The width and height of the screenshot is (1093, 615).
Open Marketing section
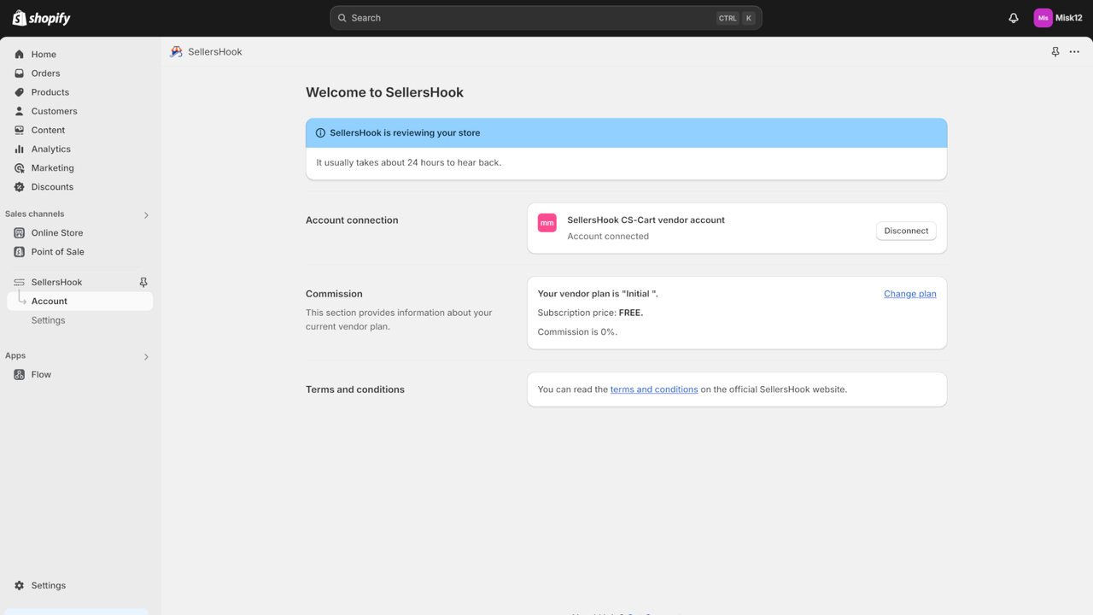(80, 168)
